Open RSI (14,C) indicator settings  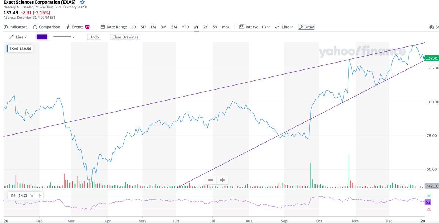coord(19,196)
